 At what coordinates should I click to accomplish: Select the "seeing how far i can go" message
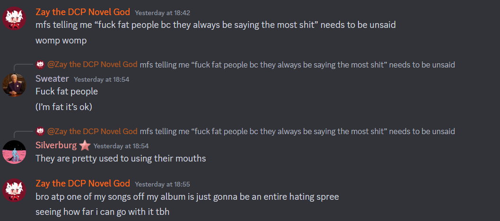(x=102, y=212)
